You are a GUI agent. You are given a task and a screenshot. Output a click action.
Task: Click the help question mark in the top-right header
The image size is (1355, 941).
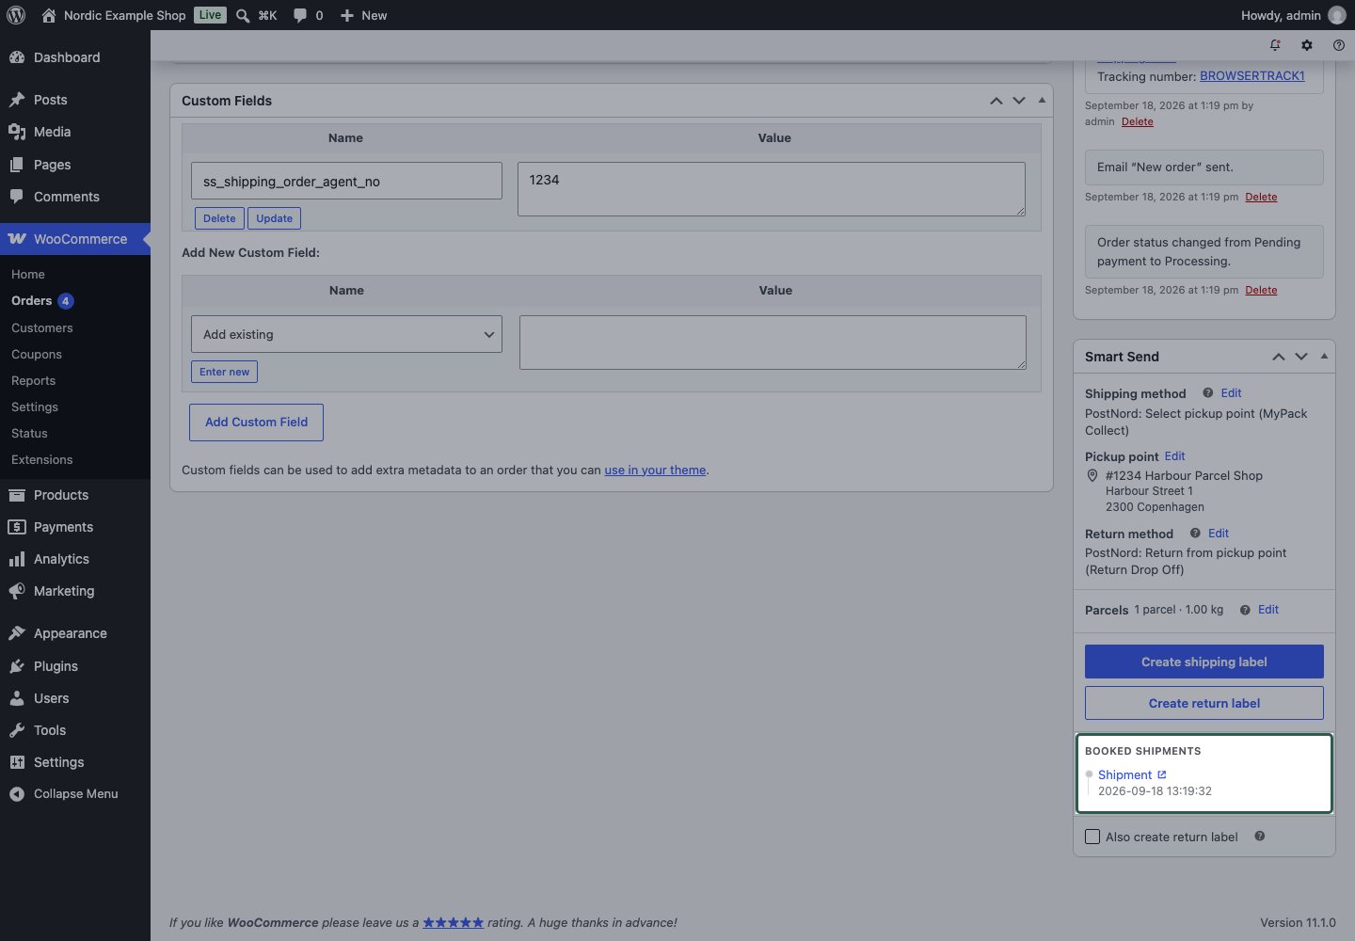[x=1339, y=45]
